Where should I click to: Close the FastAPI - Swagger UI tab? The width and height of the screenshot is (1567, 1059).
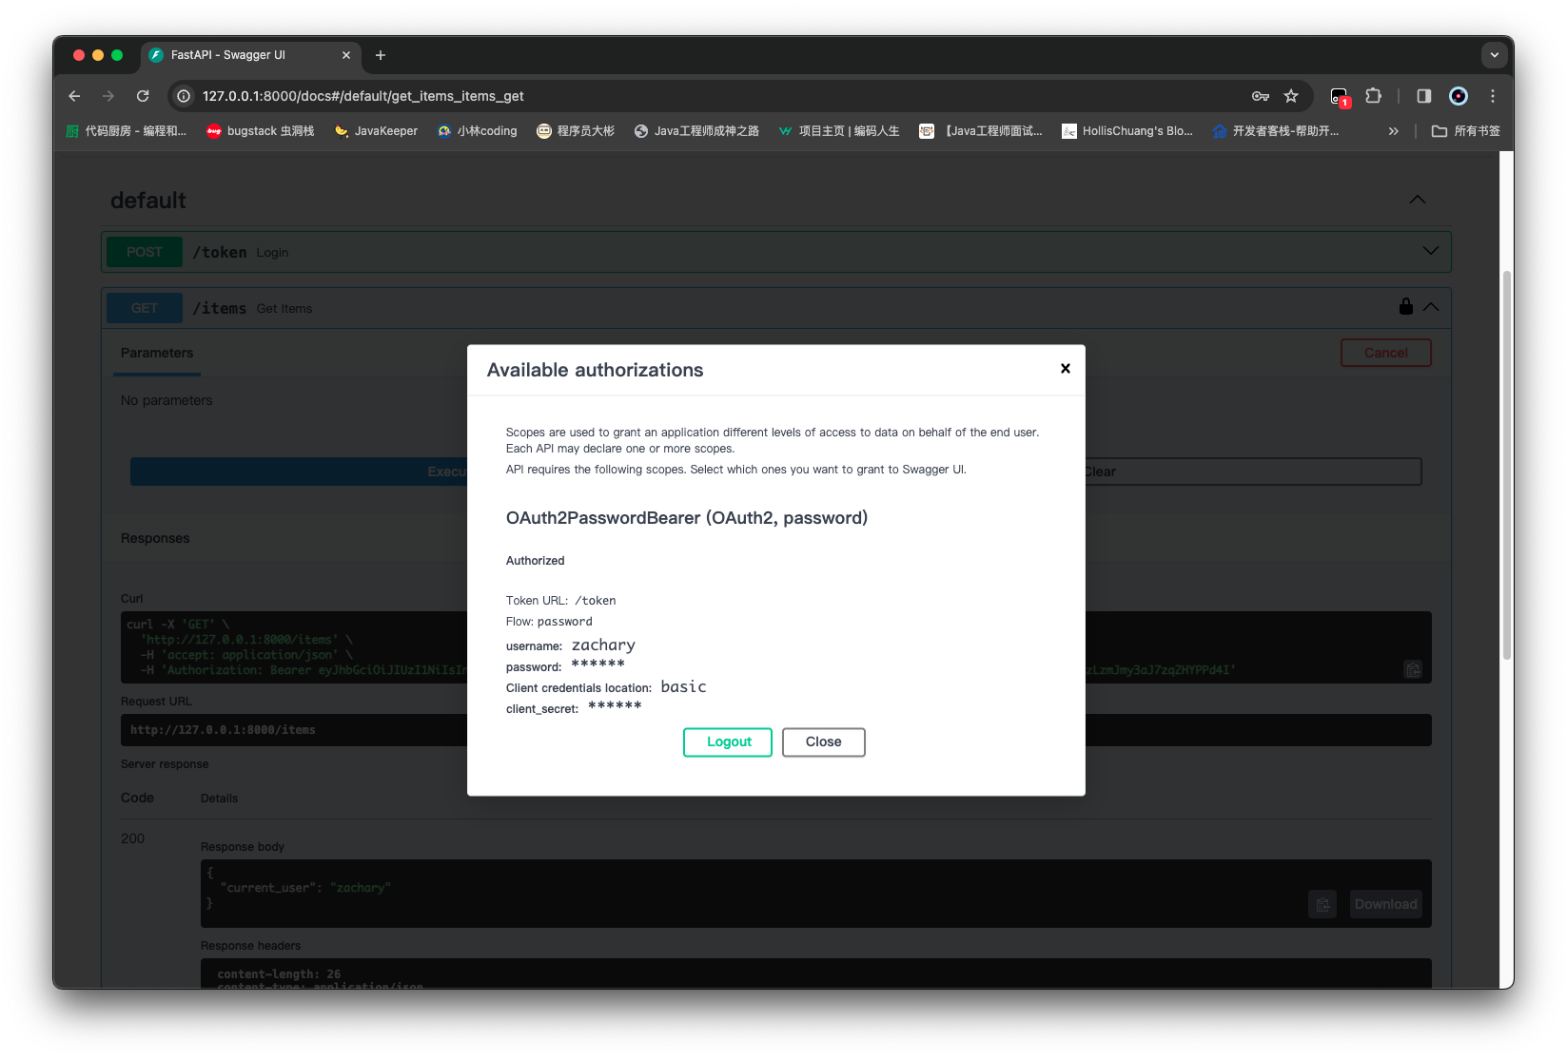tap(346, 55)
